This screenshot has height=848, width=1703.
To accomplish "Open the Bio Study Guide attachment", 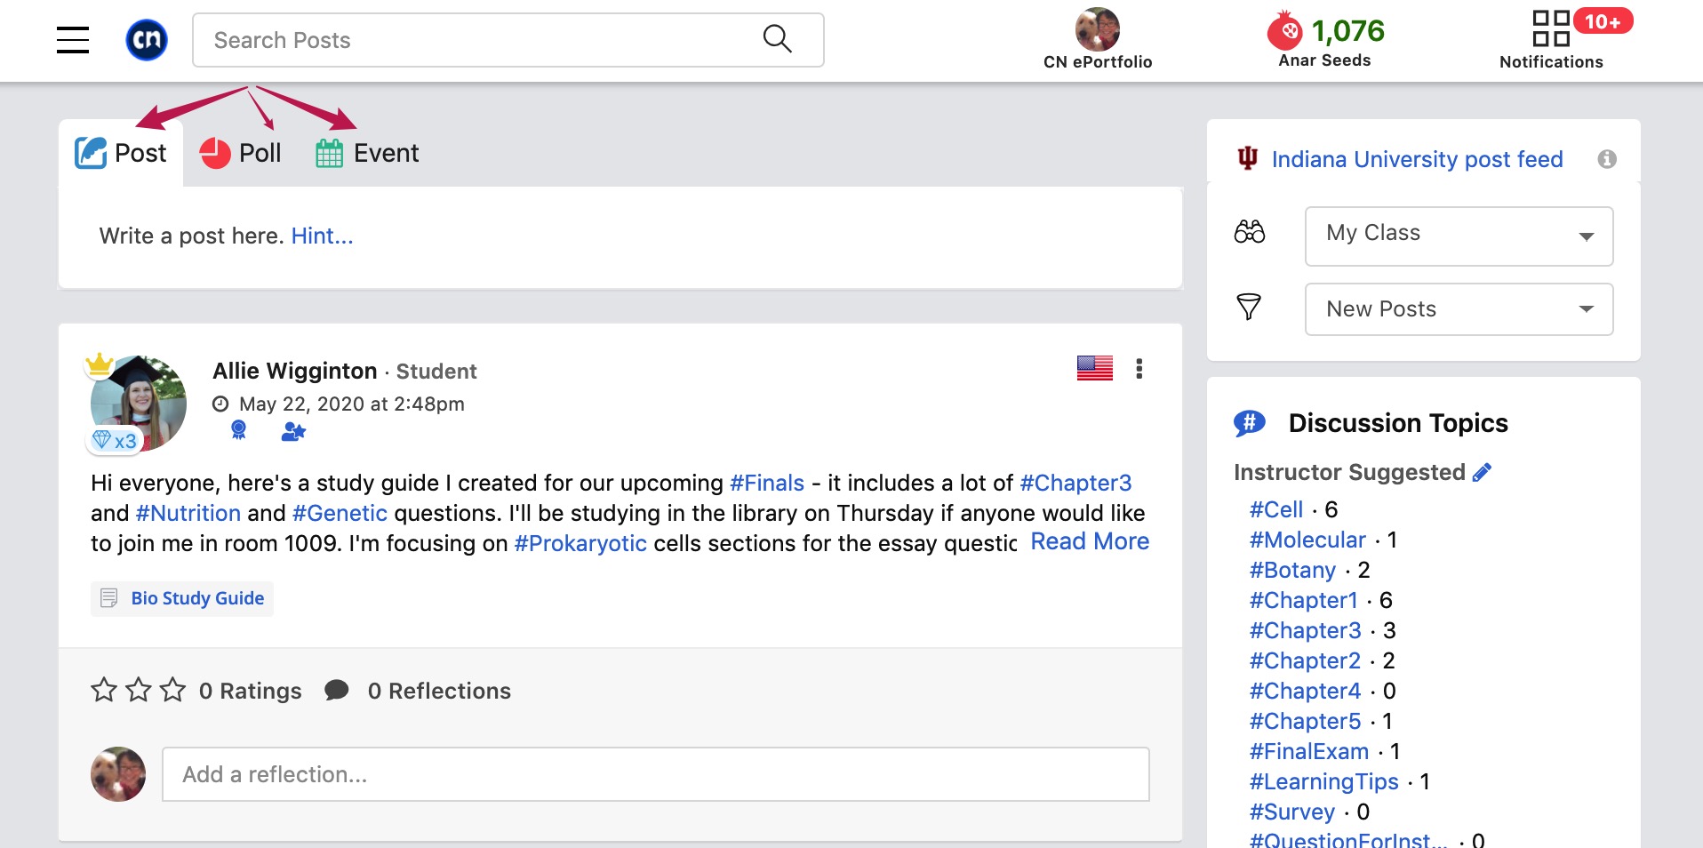I will (x=182, y=598).
